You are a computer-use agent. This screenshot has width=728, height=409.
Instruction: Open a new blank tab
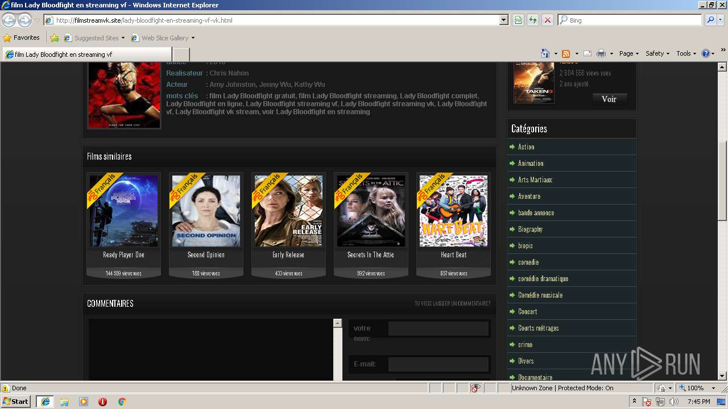point(181,55)
